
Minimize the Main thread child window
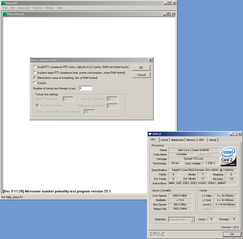(x=165, y=14)
